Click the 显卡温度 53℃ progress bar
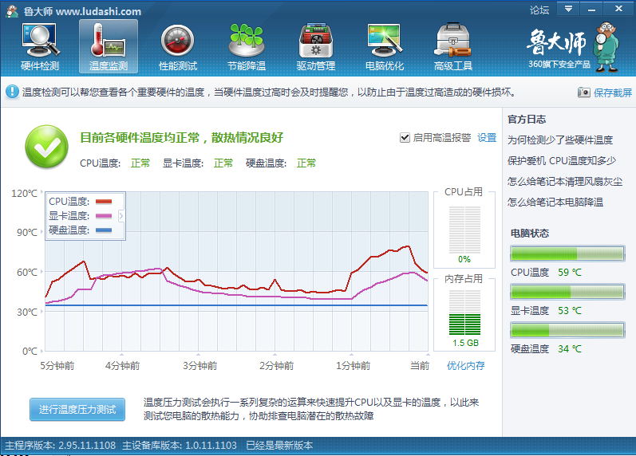 [x=567, y=292]
